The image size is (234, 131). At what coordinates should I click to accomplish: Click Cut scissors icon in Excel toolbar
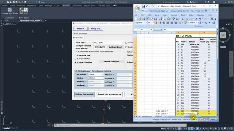(182, 19)
